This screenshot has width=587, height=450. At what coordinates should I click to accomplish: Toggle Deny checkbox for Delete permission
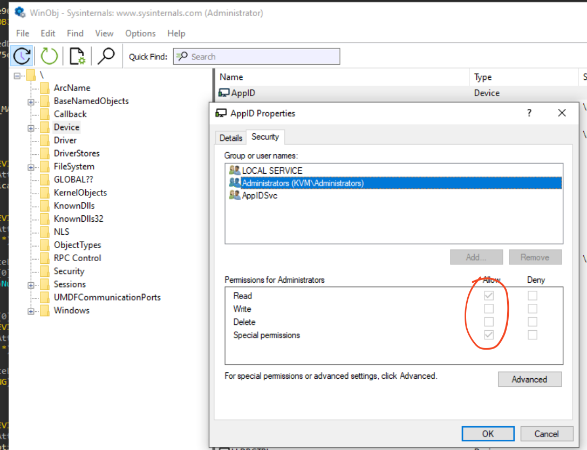tap(533, 322)
